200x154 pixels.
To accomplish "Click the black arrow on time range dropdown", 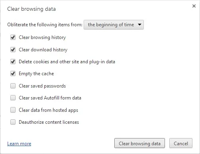I will click(x=139, y=25).
